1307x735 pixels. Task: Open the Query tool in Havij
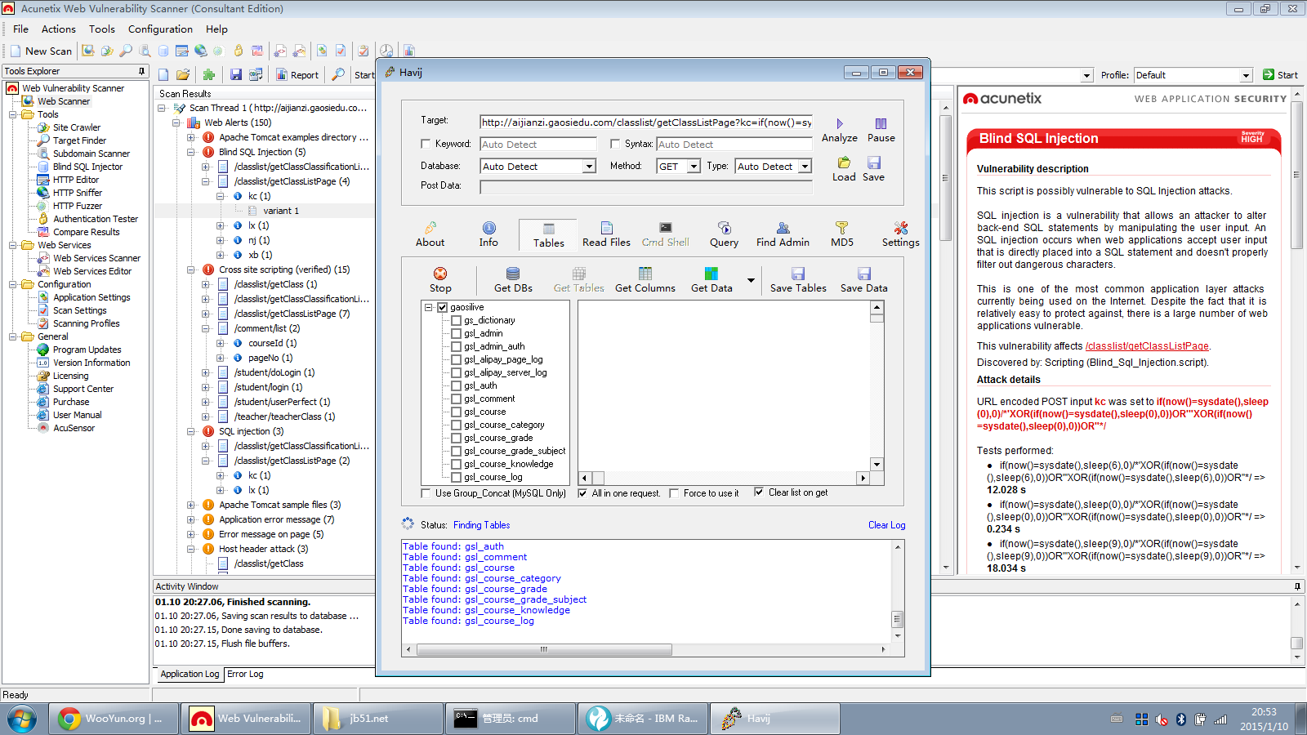(724, 234)
